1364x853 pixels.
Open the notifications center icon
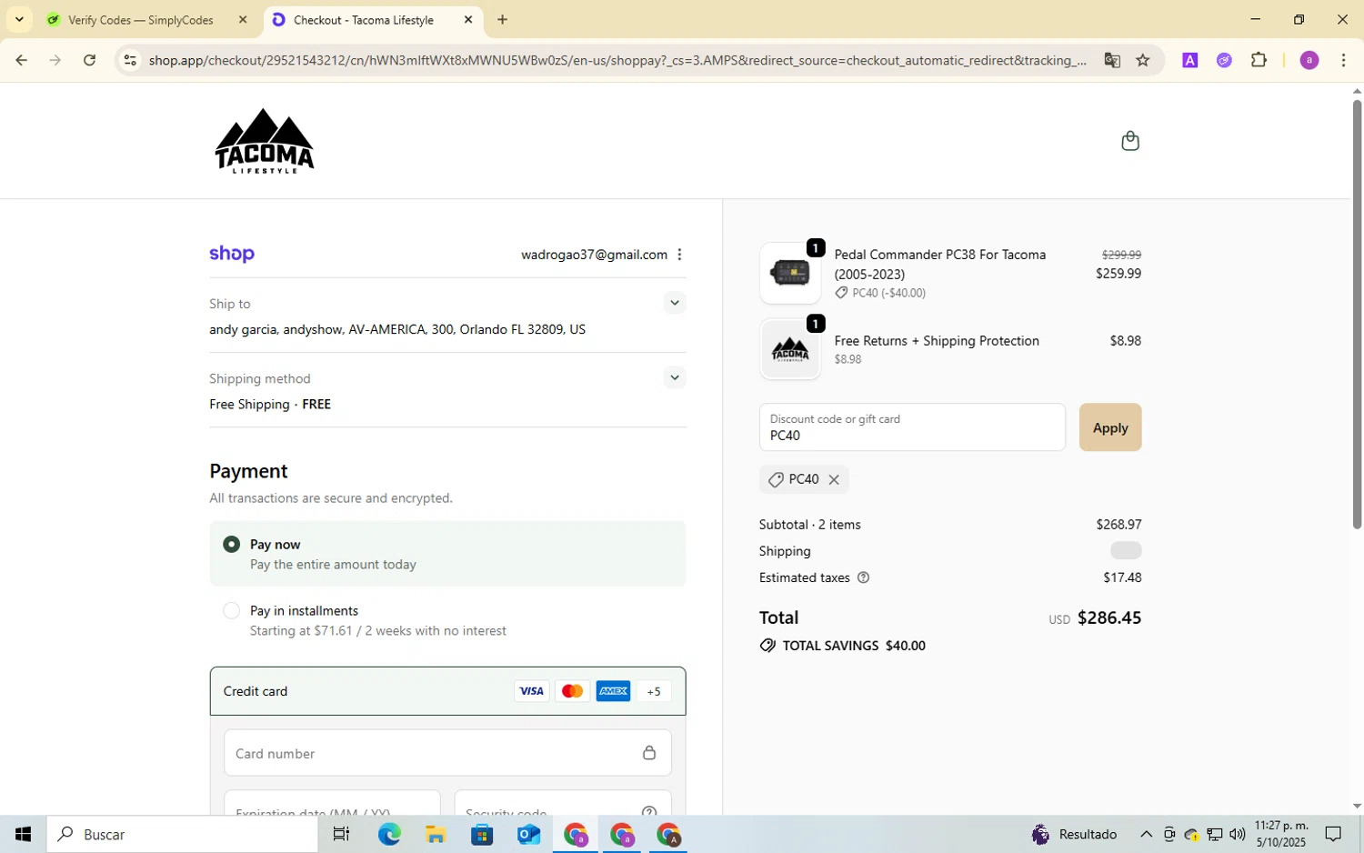(1333, 834)
